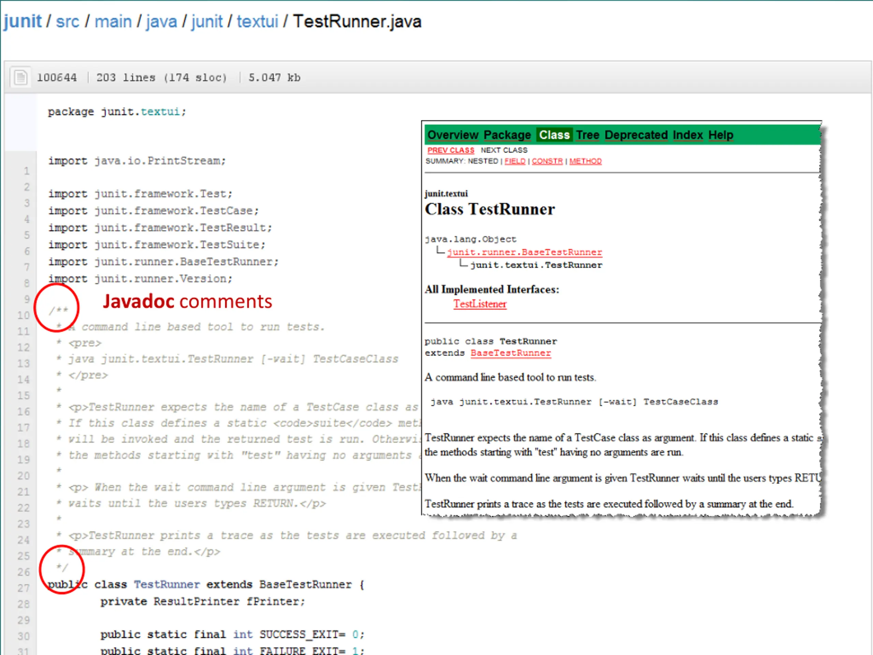The width and height of the screenshot is (873, 655).
Task: Click the SUCCESS_EXIT constant declaration line
Action: 233,635
